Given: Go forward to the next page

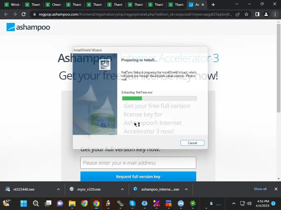Looking at the screenshot, I should click(15, 14).
